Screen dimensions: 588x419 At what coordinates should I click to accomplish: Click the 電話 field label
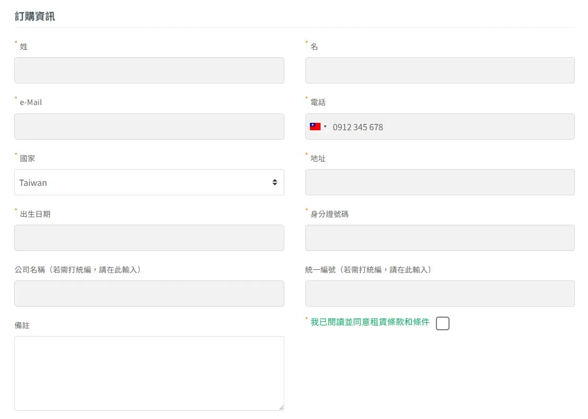click(318, 102)
